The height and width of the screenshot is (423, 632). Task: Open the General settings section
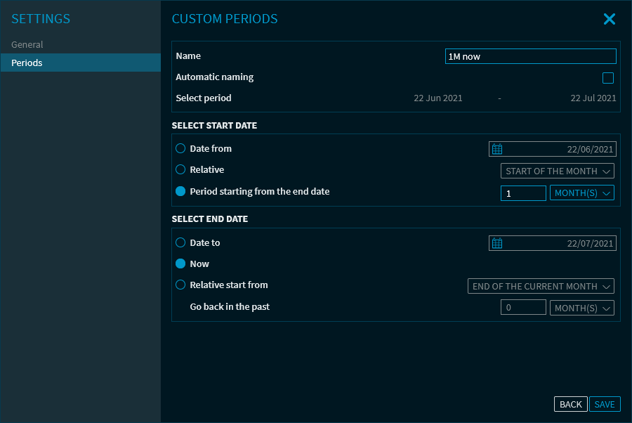27,45
